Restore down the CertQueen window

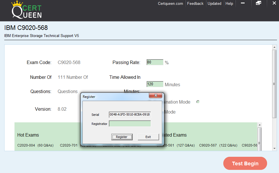(x=258, y=3)
